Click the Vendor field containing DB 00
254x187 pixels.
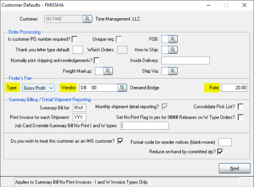click(x=99, y=88)
